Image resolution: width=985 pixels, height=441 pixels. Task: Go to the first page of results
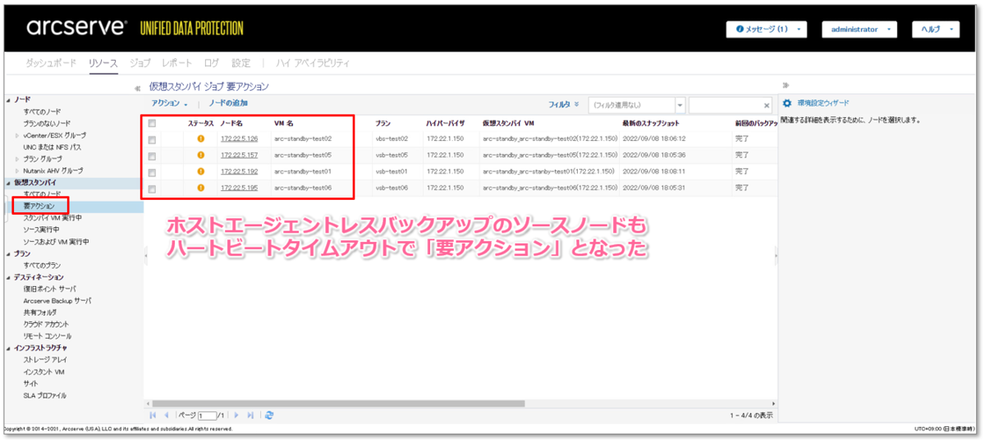(153, 416)
